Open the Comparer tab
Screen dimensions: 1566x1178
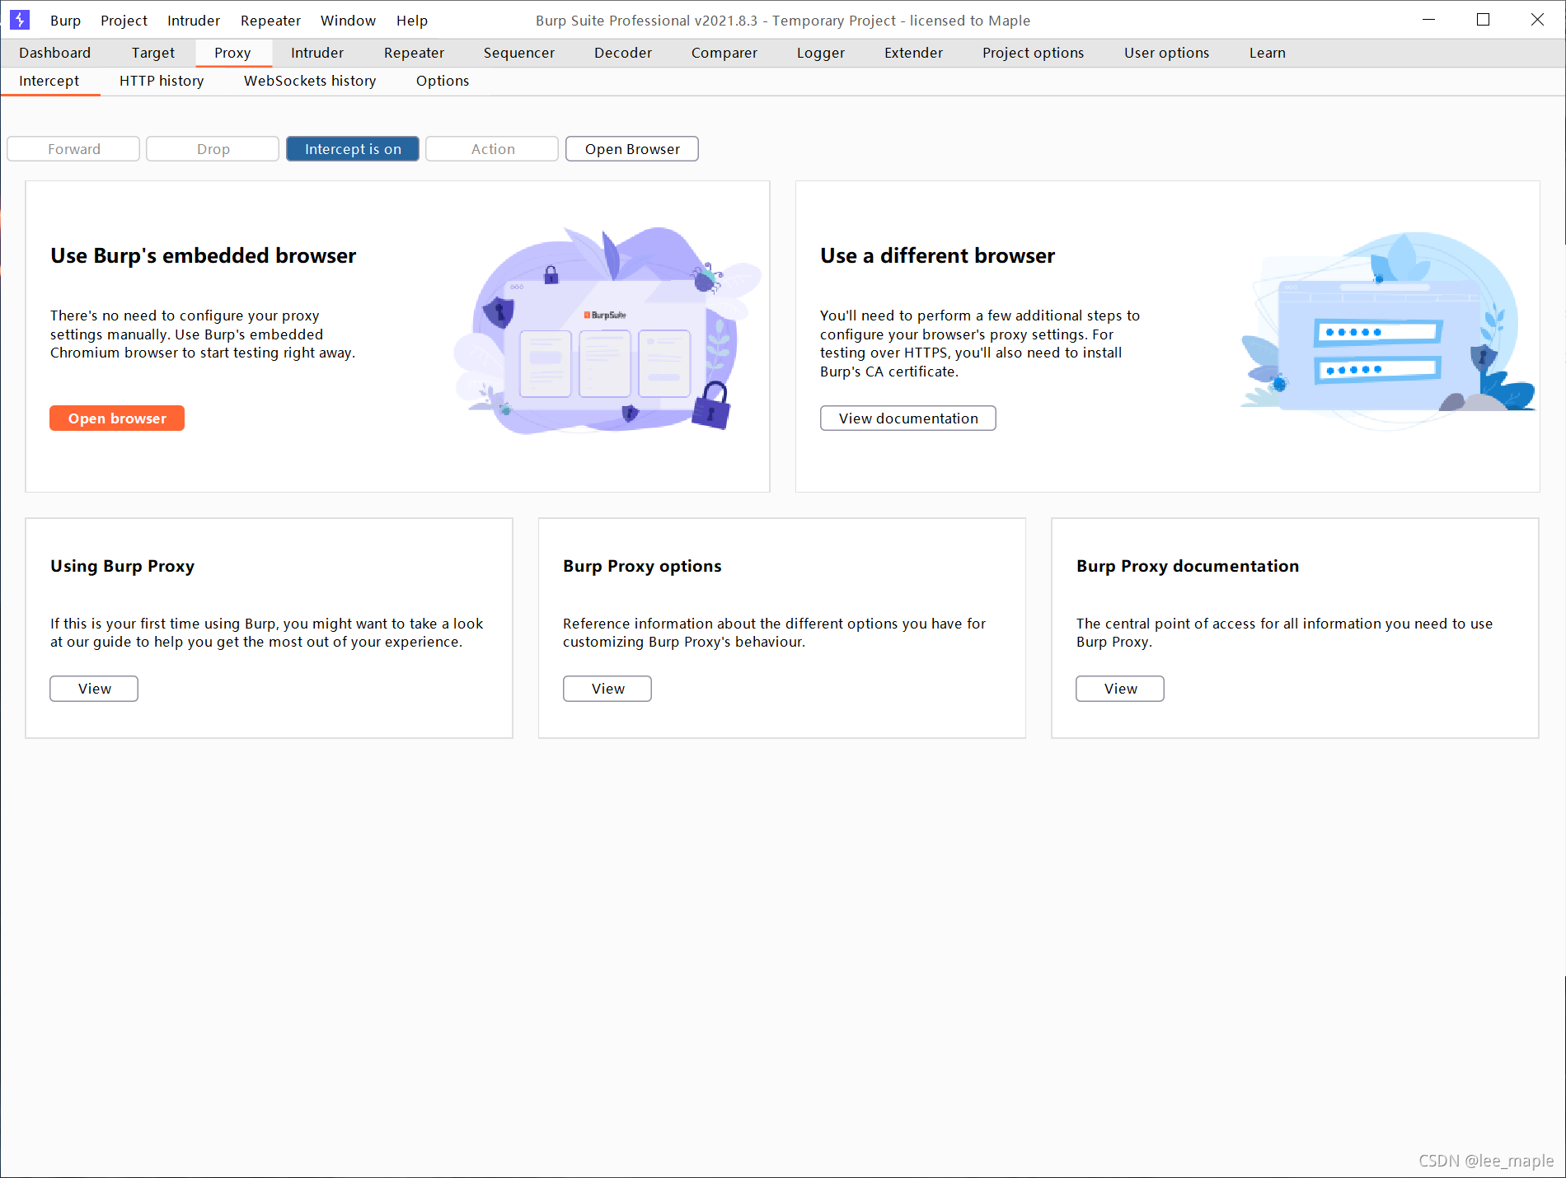point(724,53)
